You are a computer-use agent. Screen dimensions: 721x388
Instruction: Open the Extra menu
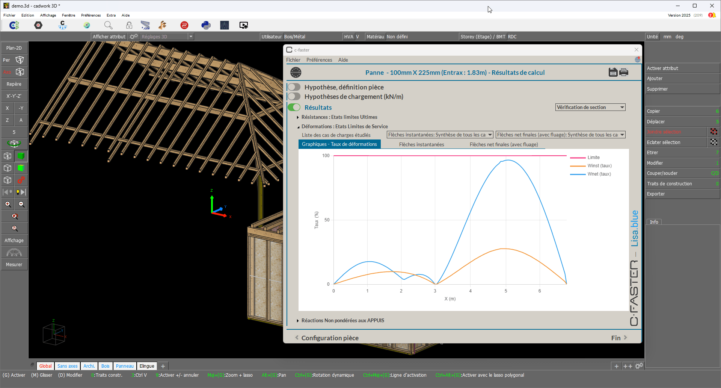pos(111,15)
